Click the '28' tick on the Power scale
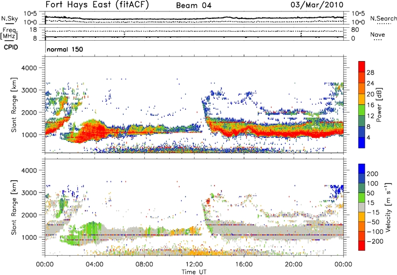397x275 pixels. pos(370,72)
